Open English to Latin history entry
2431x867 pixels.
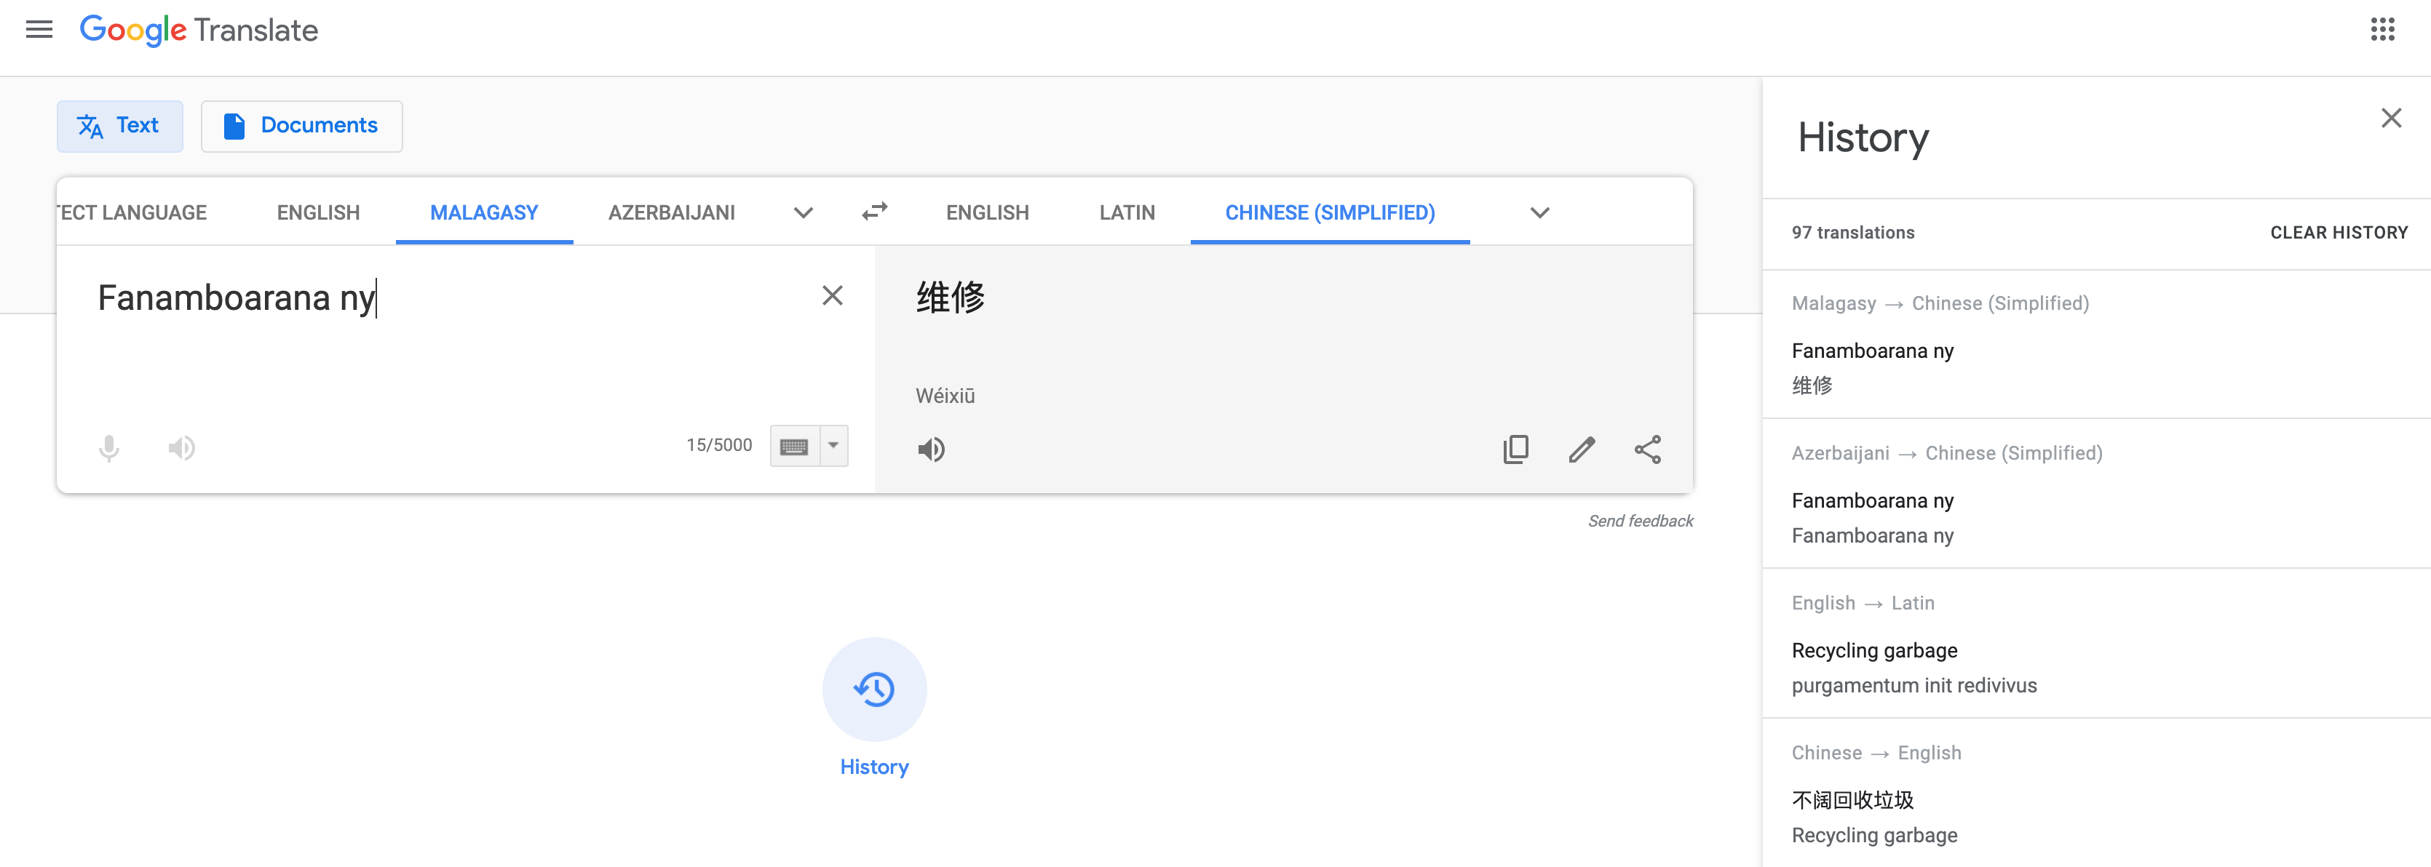click(2096, 644)
